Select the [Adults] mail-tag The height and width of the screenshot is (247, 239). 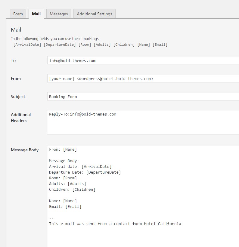(102, 45)
